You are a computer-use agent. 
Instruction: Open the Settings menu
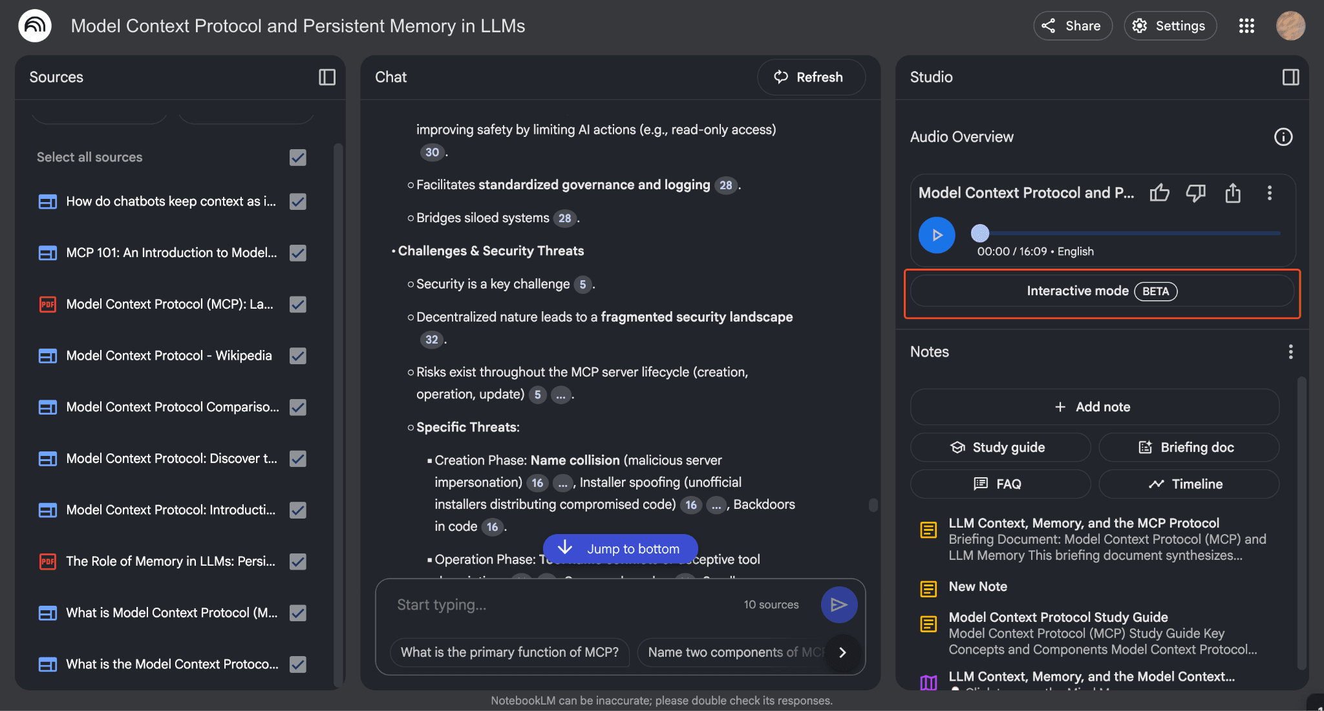pyautogui.click(x=1170, y=26)
